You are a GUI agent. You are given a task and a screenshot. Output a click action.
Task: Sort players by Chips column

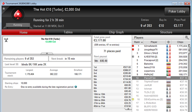[x=180, y=42]
